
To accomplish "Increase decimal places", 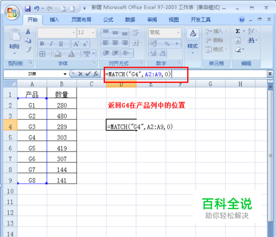I will (x=153, y=53).
